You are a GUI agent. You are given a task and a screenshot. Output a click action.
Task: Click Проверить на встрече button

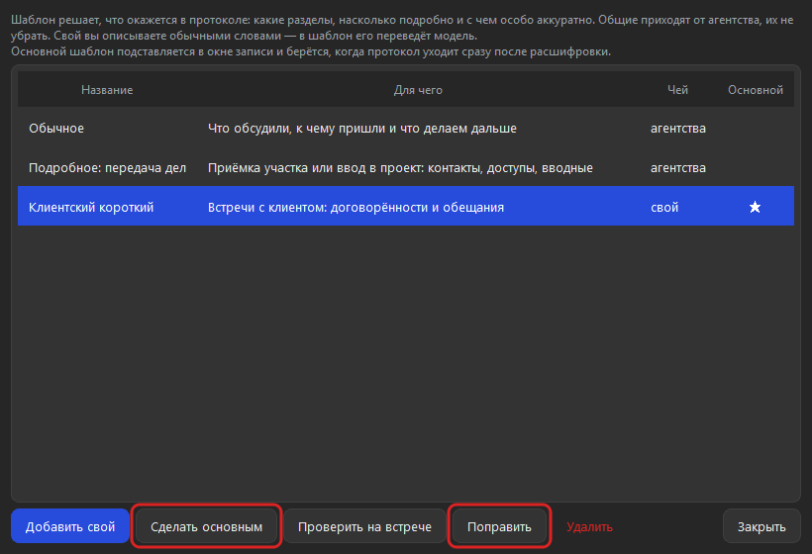[x=364, y=526]
